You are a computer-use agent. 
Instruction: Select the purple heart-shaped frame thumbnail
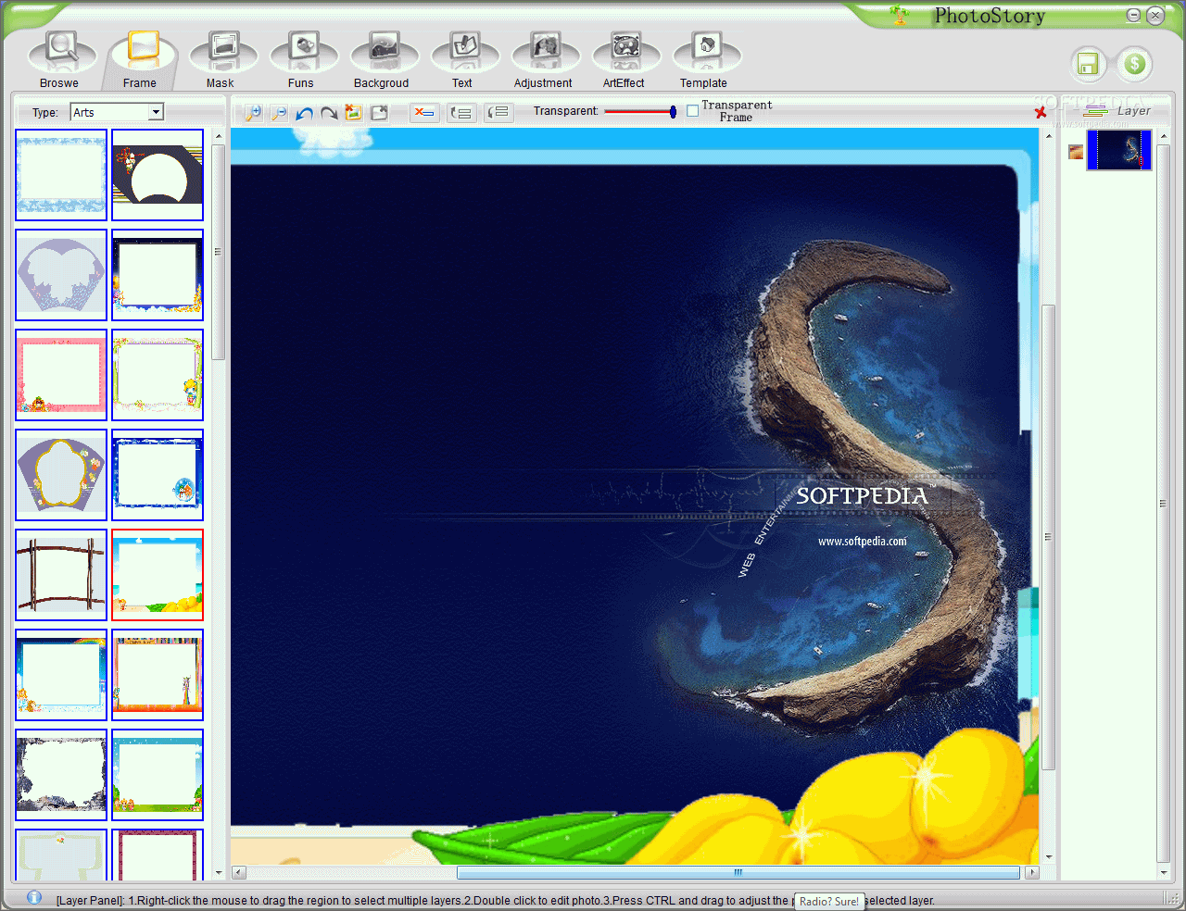[x=61, y=275]
